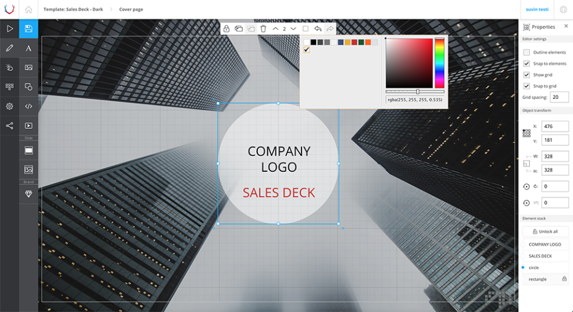Select the pencil edit tool
573x312 pixels.
pyautogui.click(x=10, y=48)
